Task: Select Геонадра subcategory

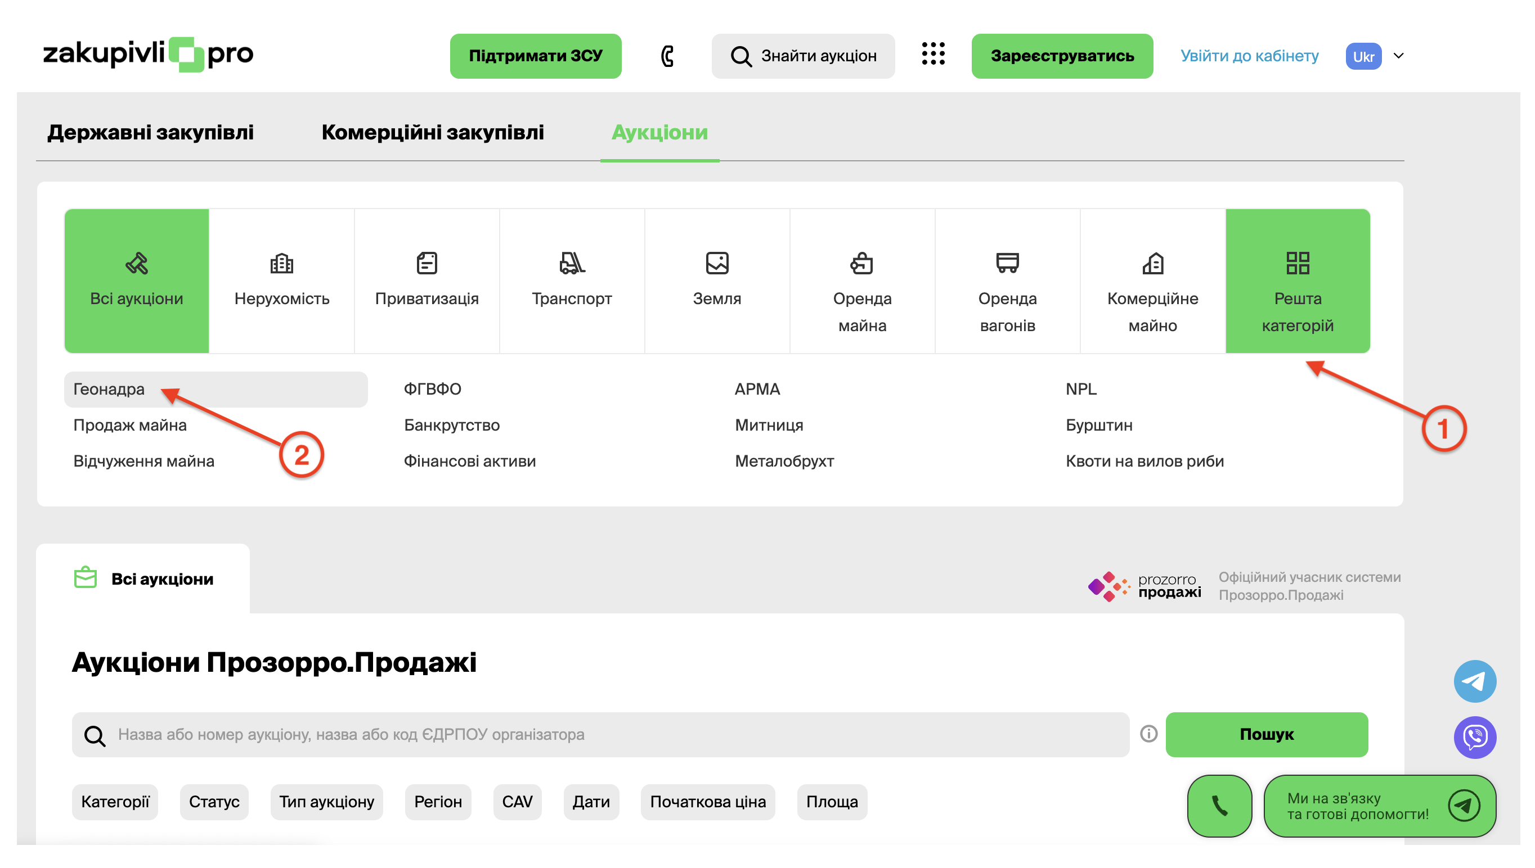Action: [x=109, y=389]
